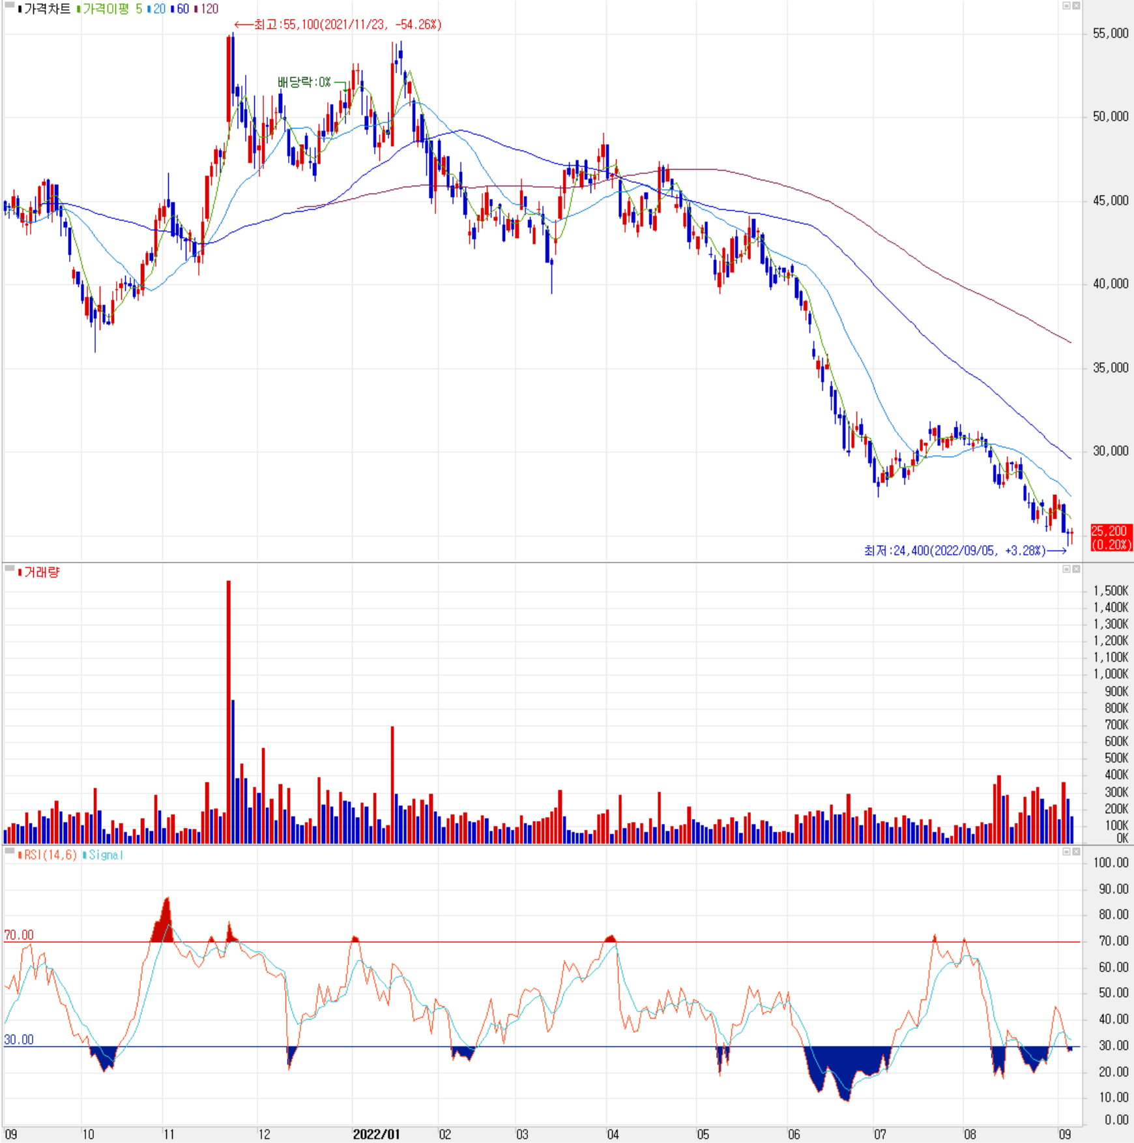Image resolution: width=1134 pixels, height=1143 pixels.
Task: Click the 1,500K volume axis label
Action: [1111, 591]
